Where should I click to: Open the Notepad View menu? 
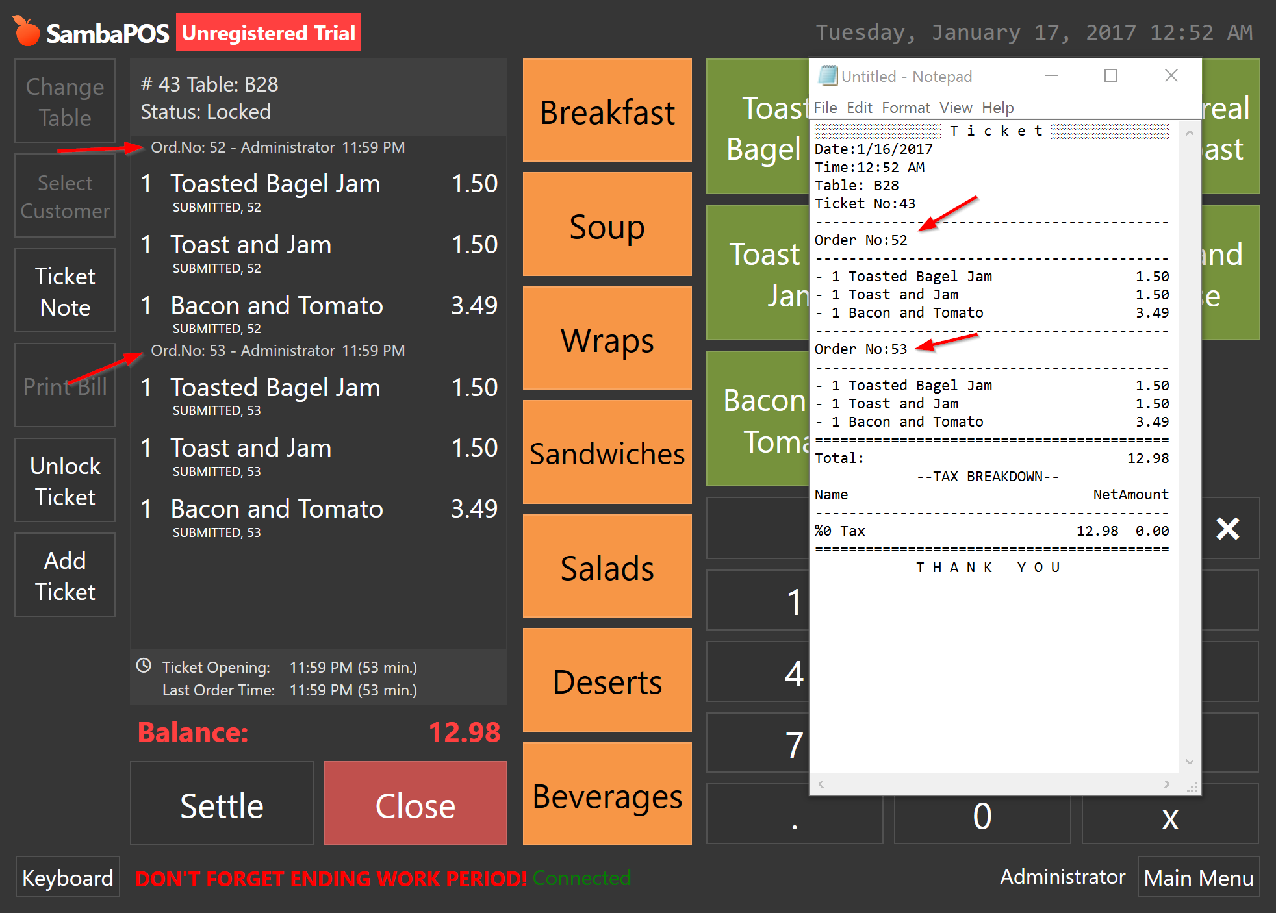956,108
